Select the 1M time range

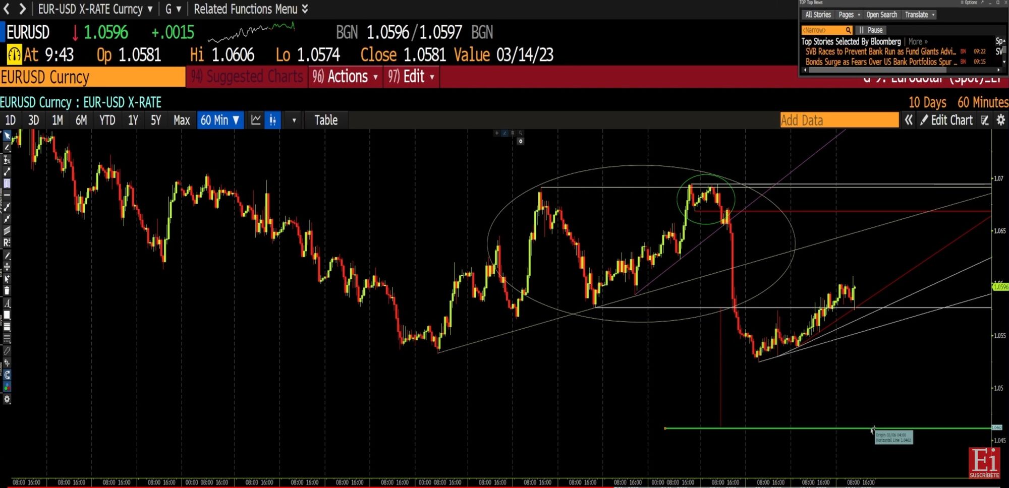coord(58,120)
